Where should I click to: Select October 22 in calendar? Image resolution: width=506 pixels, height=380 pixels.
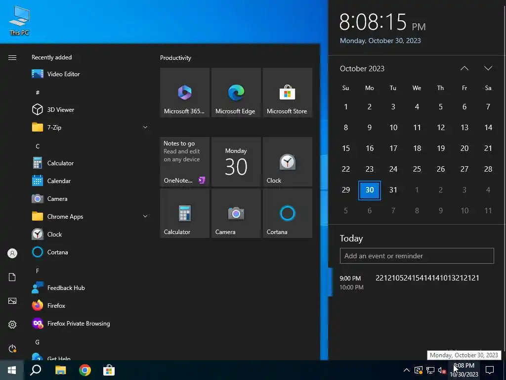tap(345, 169)
